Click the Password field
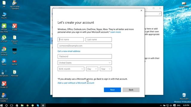This screenshot has height=107, width=191. tap(85, 56)
